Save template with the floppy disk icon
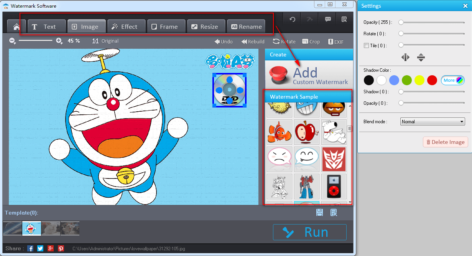The width and height of the screenshot is (472, 256). click(319, 212)
